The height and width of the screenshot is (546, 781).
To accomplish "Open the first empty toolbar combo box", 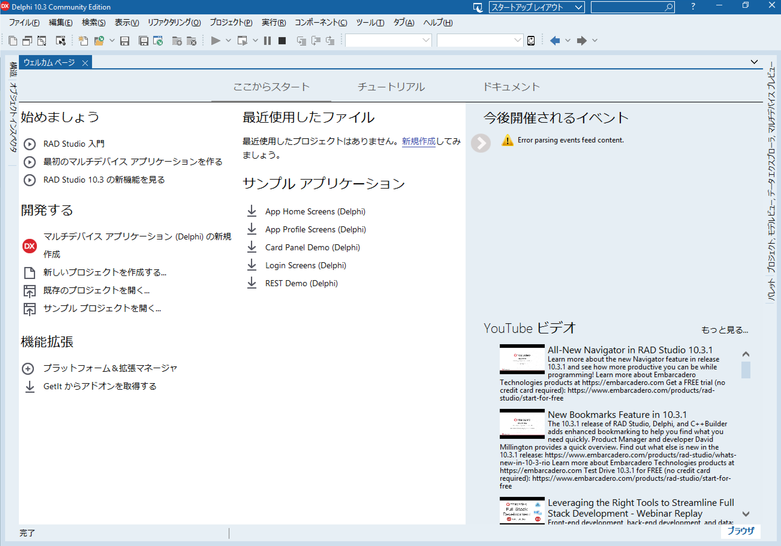I will 389,40.
